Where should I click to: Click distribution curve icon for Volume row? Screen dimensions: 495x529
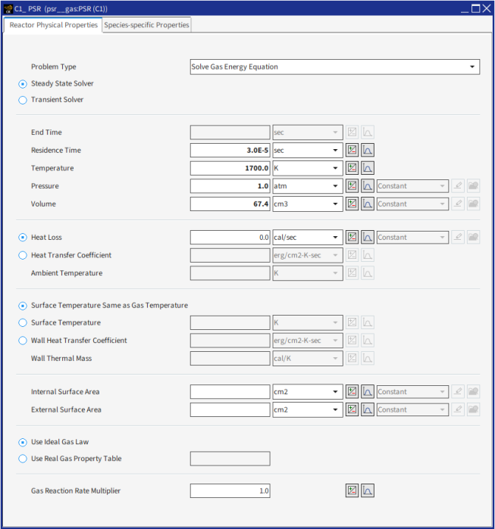(368, 204)
